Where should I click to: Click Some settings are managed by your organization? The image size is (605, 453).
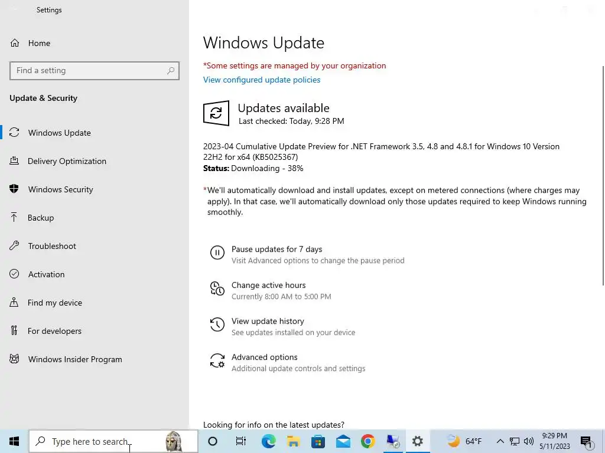tap(294, 65)
